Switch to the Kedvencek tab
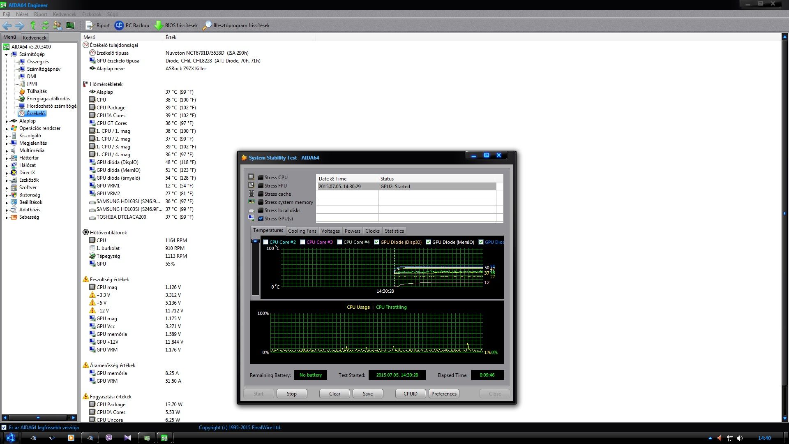The image size is (789, 444). pyautogui.click(x=35, y=37)
